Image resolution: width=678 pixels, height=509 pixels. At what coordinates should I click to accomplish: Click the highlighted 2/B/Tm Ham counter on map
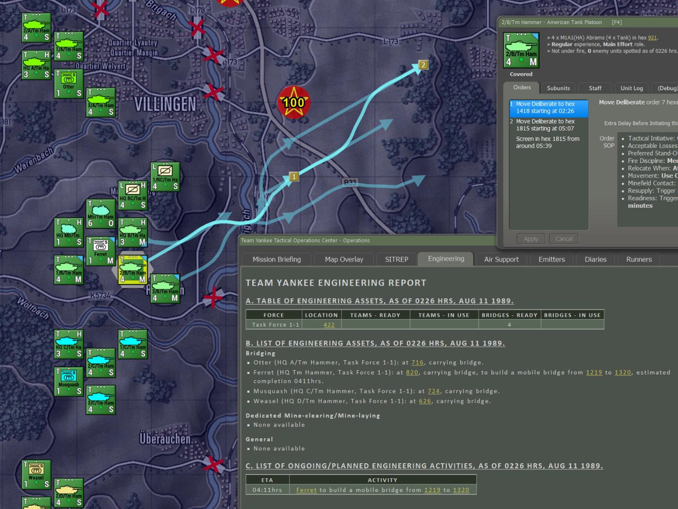pos(133,270)
